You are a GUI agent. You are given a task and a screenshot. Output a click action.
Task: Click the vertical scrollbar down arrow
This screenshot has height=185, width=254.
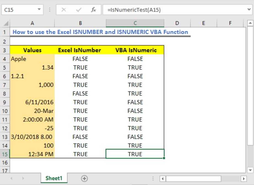pos(250,170)
